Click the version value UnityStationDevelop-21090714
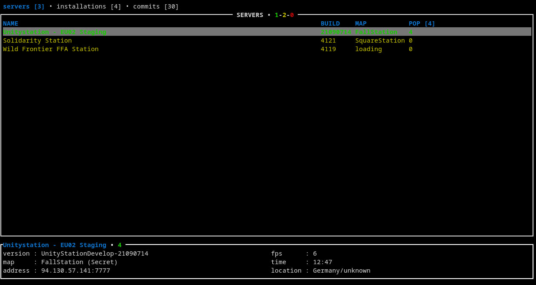 pyautogui.click(x=95, y=253)
